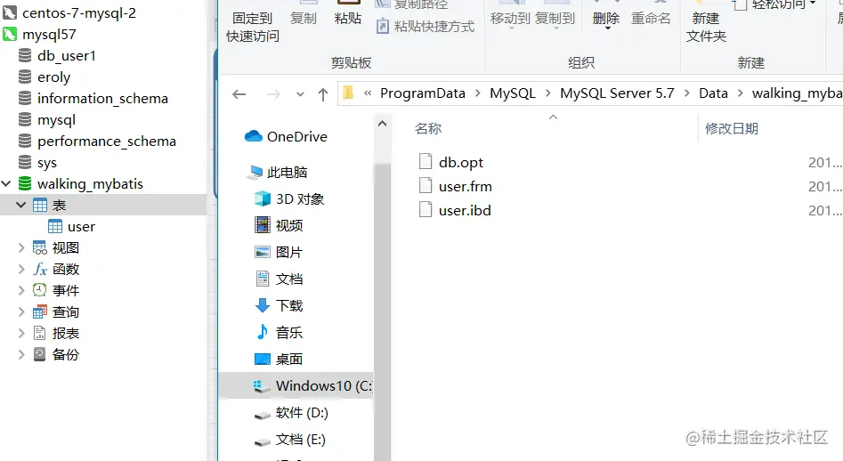Sort files by 修改日期 column header
The image size is (843, 461).
click(x=731, y=128)
